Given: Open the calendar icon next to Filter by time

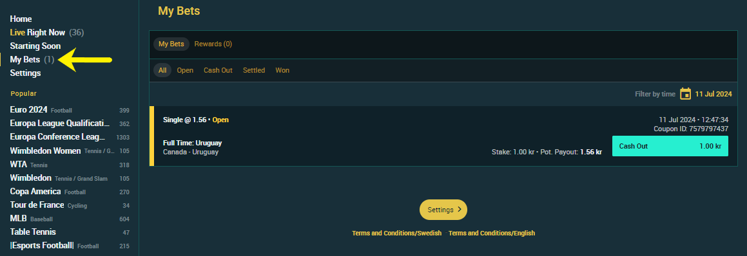Looking at the screenshot, I should pyautogui.click(x=685, y=94).
